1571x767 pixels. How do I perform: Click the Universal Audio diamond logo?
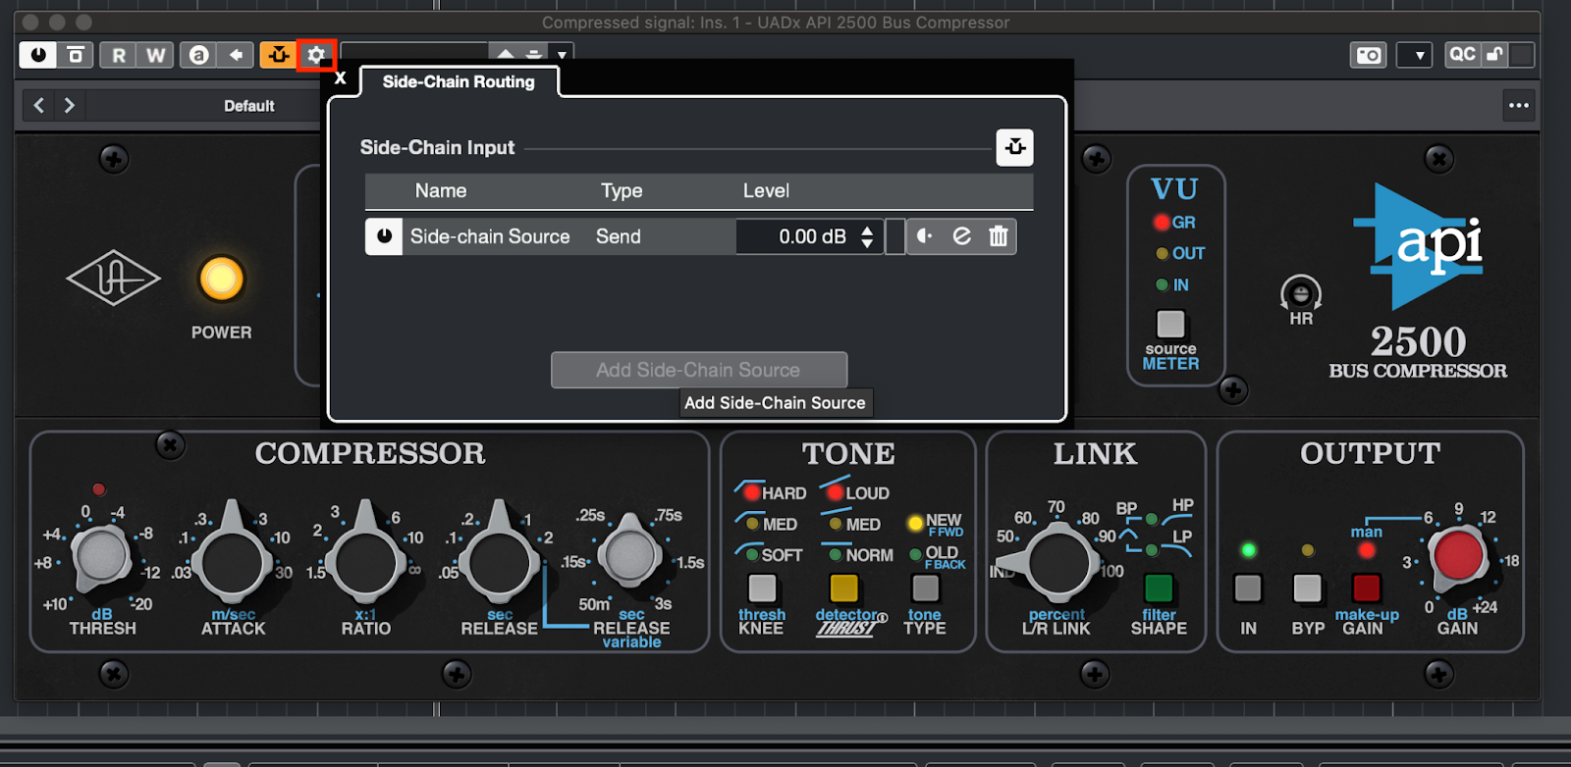pos(113,280)
